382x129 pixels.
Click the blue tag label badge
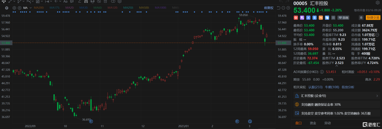click(327, 18)
